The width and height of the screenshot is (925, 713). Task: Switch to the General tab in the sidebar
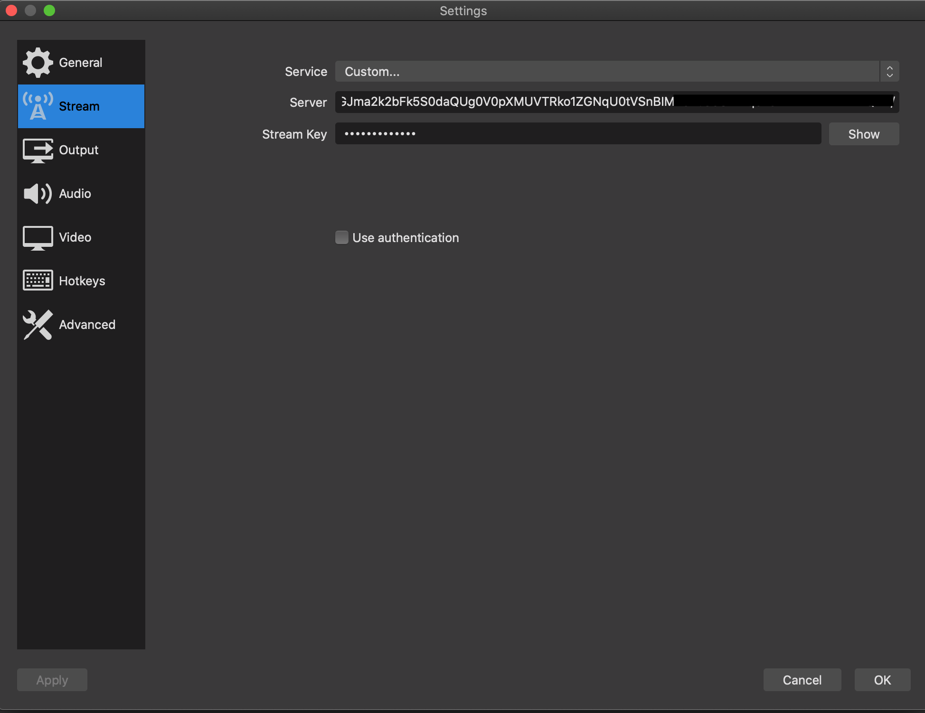click(80, 62)
